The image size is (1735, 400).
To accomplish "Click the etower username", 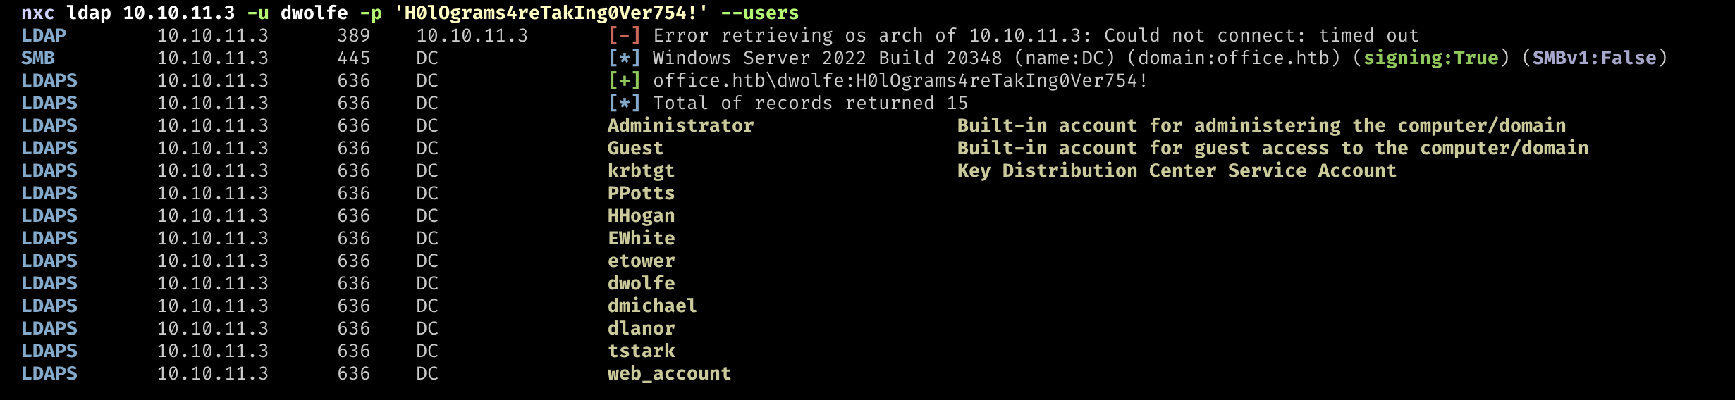I will (x=642, y=261).
